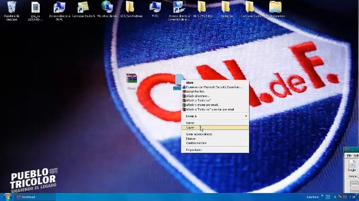Image resolution: width=359 pixels, height=201 pixels.
Task: Open File menu in the partial window
Action: coord(349,155)
